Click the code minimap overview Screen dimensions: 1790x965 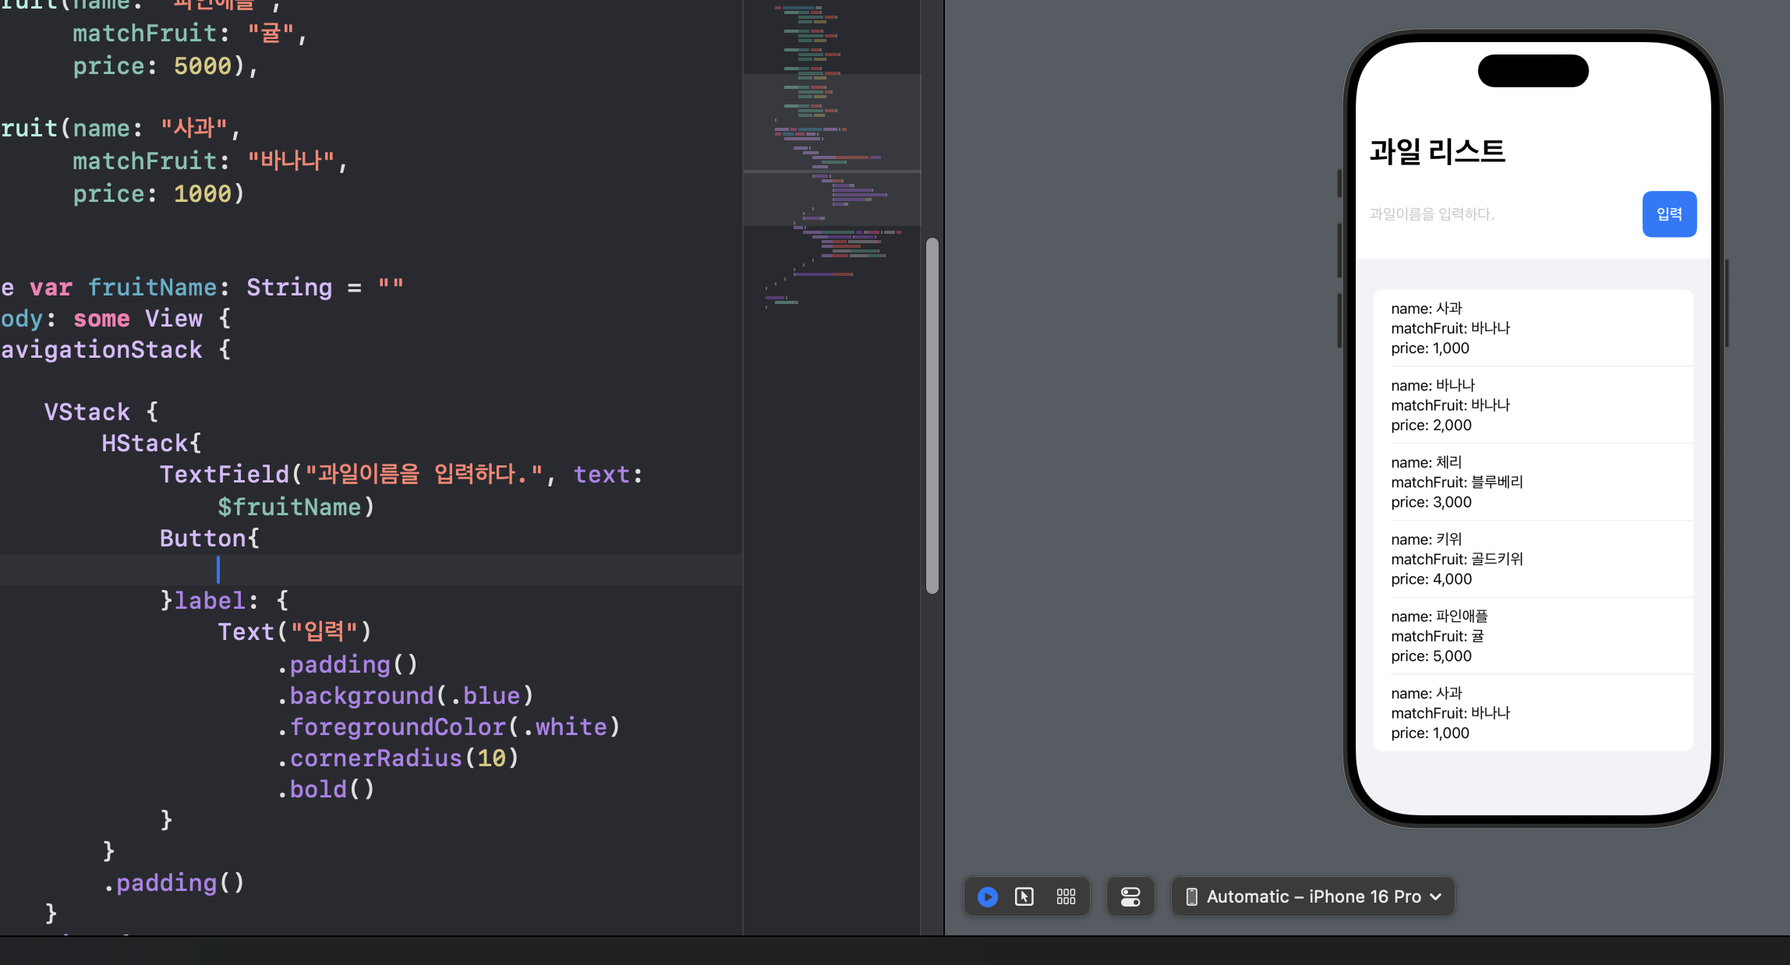tap(831, 156)
